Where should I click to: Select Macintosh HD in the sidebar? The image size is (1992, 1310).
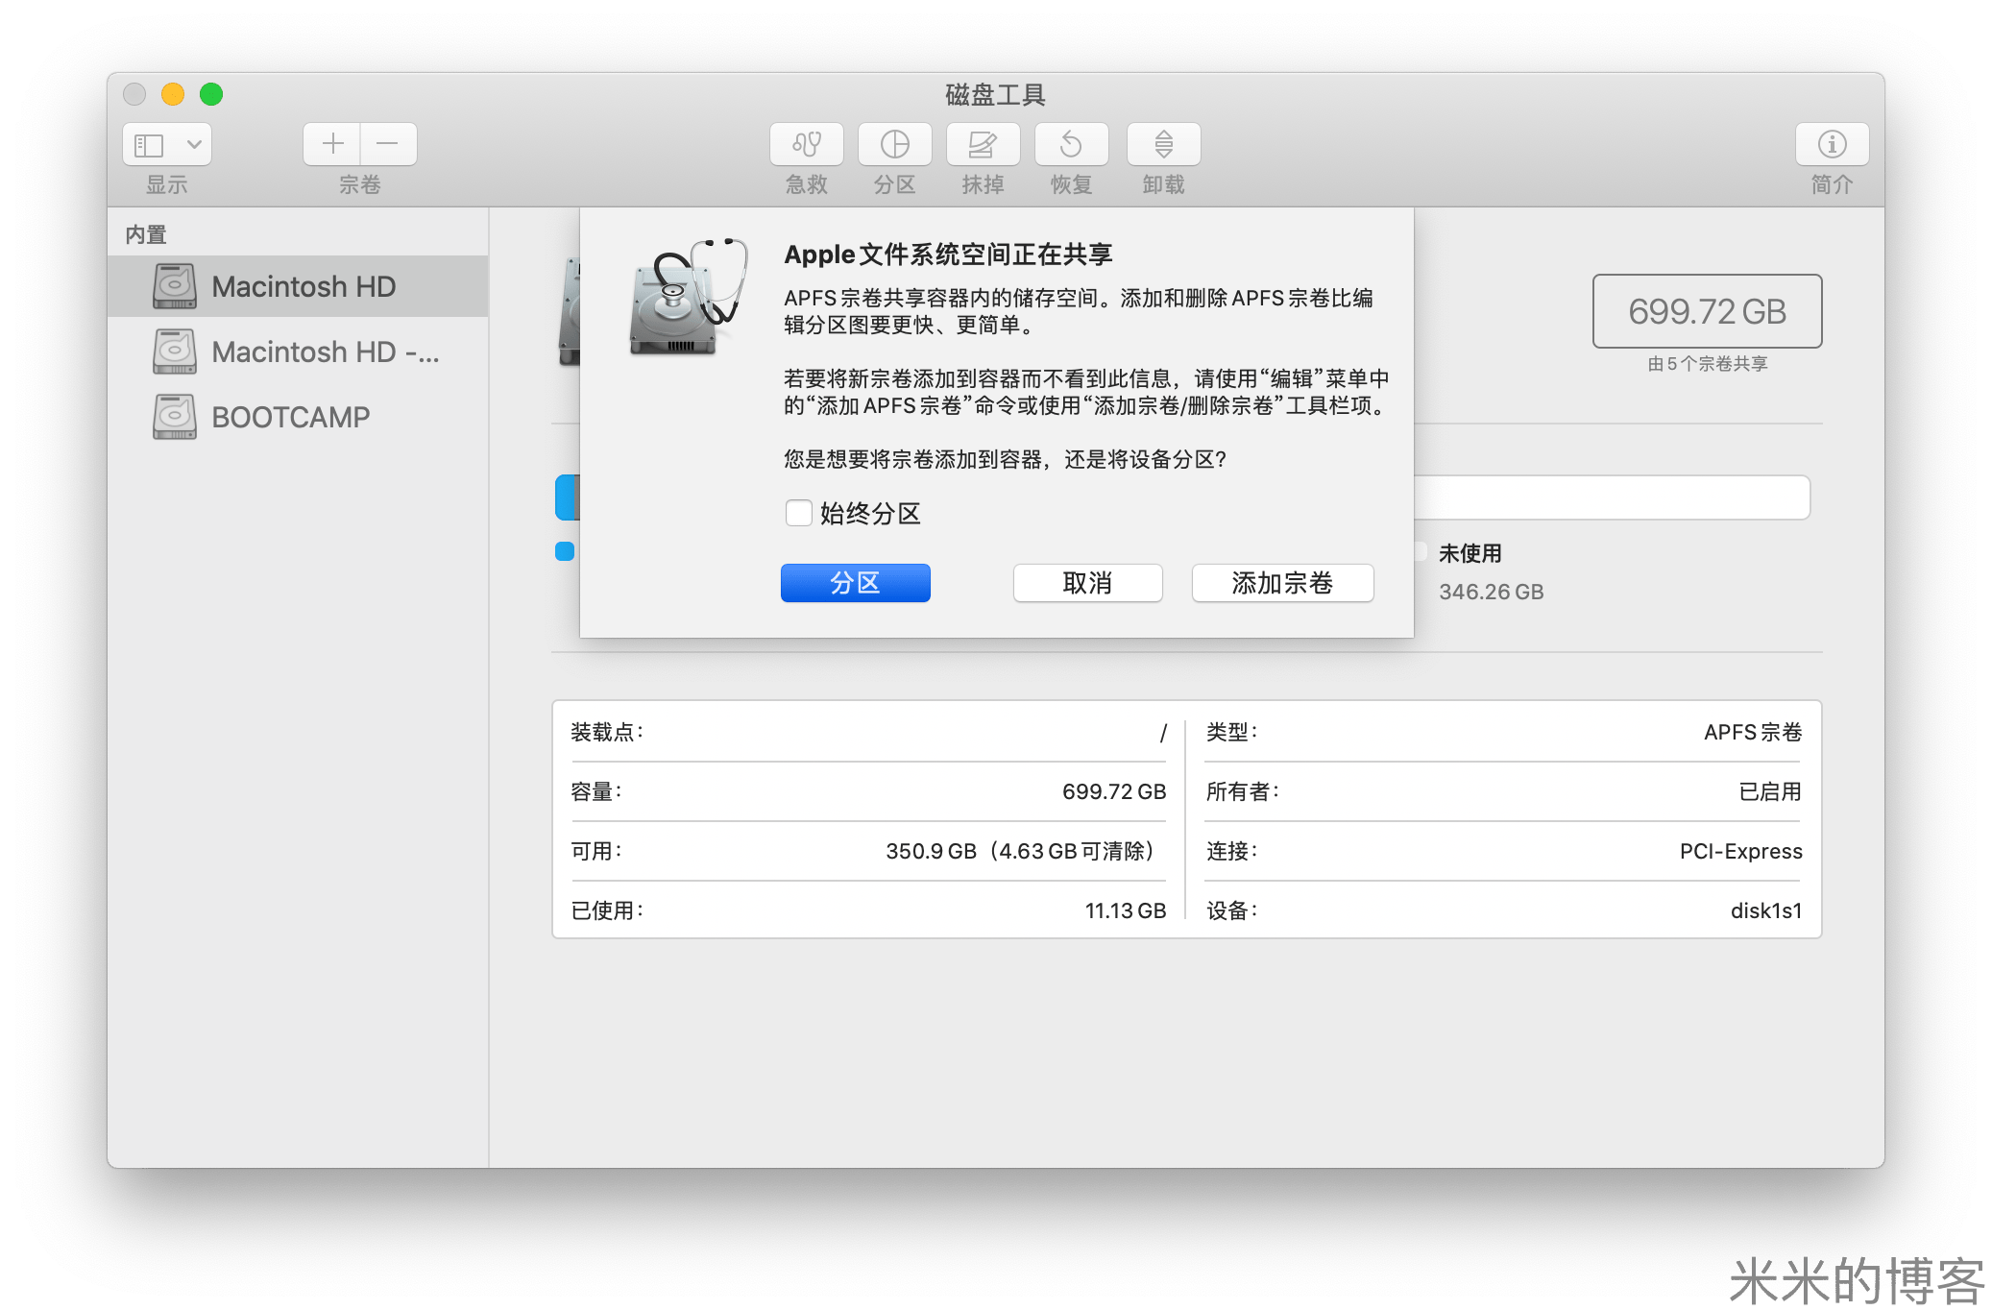coord(303,286)
